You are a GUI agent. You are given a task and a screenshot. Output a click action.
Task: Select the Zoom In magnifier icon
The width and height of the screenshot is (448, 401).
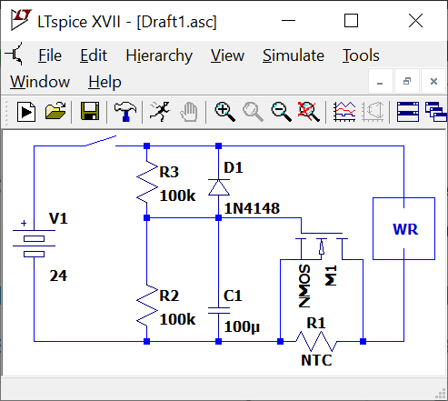[x=224, y=112]
